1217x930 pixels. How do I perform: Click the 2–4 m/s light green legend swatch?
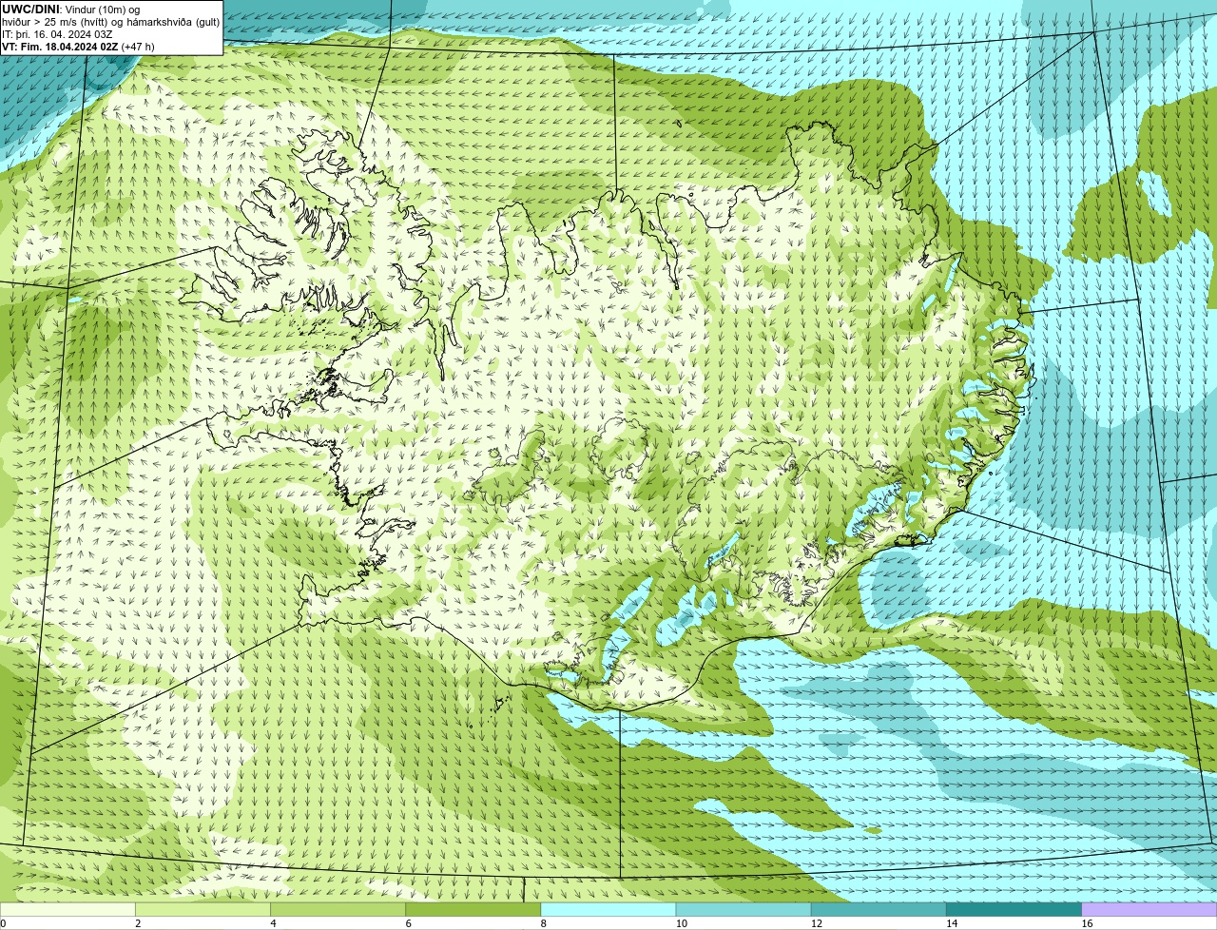[x=203, y=910]
